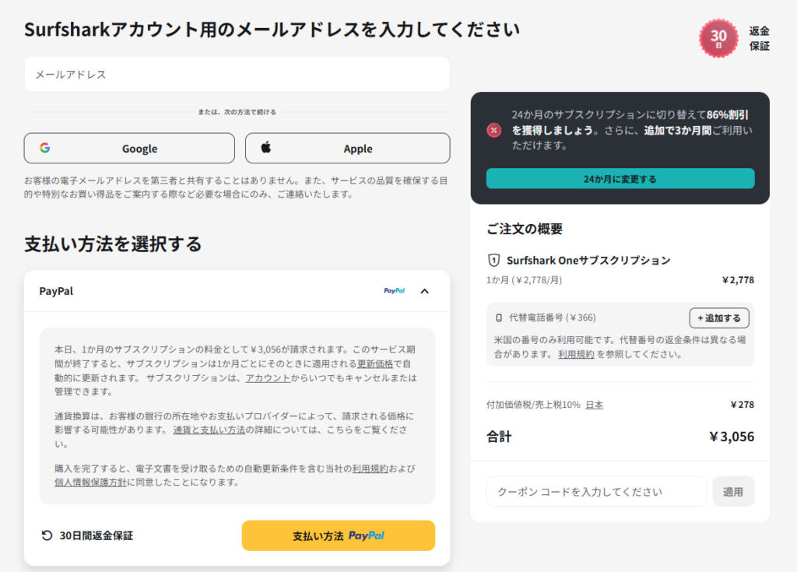Open the 利用規約 link in the phone number box
This screenshot has height=572, width=797.
click(x=576, y=354)
